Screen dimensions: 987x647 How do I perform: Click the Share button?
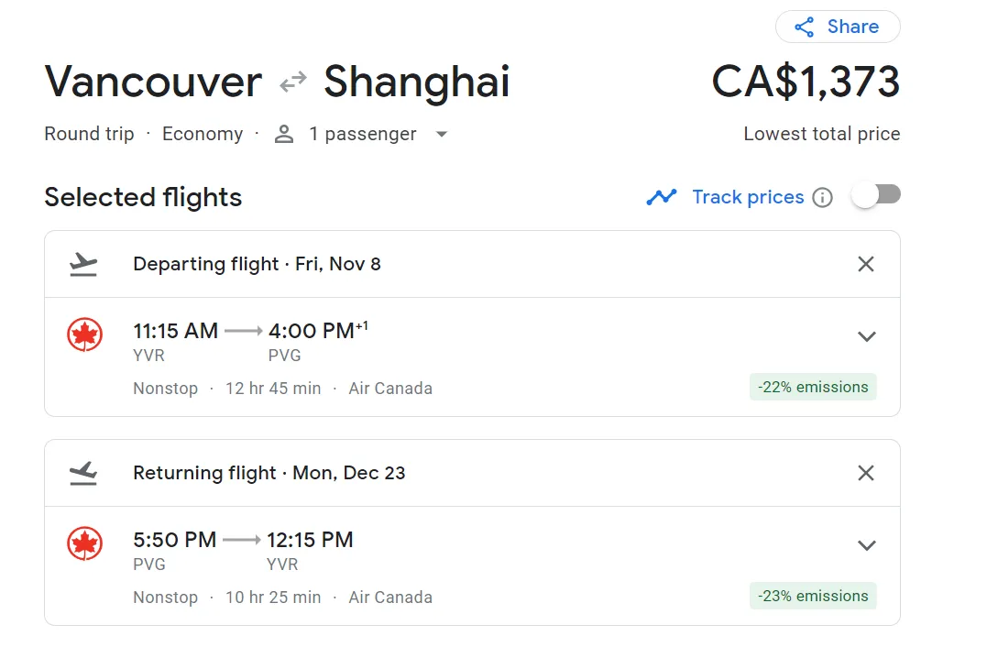(838, 27)
